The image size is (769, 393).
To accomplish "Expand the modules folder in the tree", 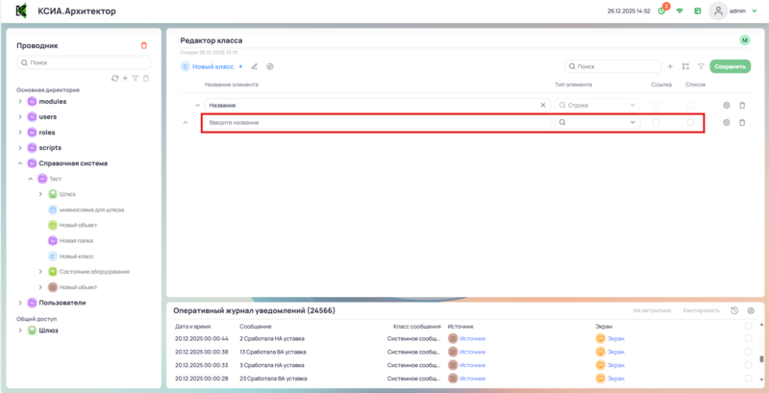I will (20, 101).
